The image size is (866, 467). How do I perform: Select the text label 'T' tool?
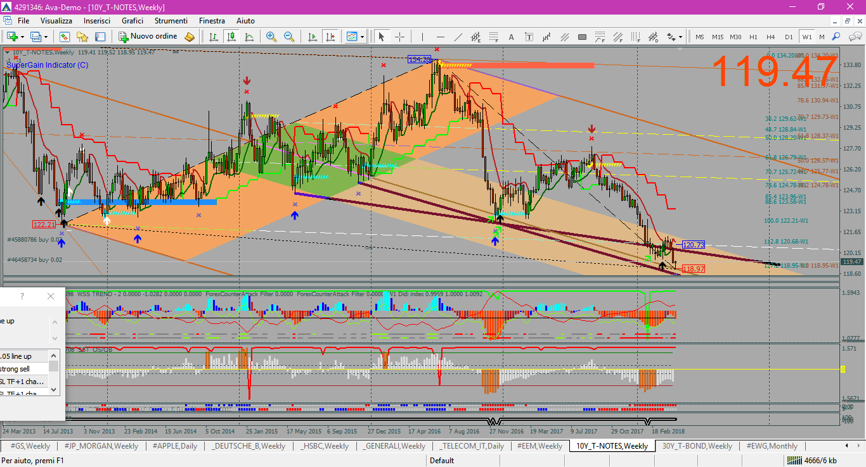coord(529,37)
